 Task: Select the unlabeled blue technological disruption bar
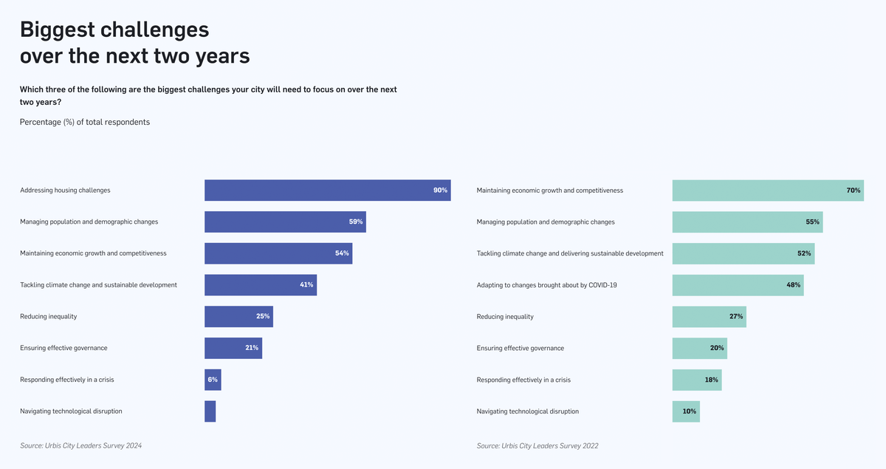coord(210,411)
